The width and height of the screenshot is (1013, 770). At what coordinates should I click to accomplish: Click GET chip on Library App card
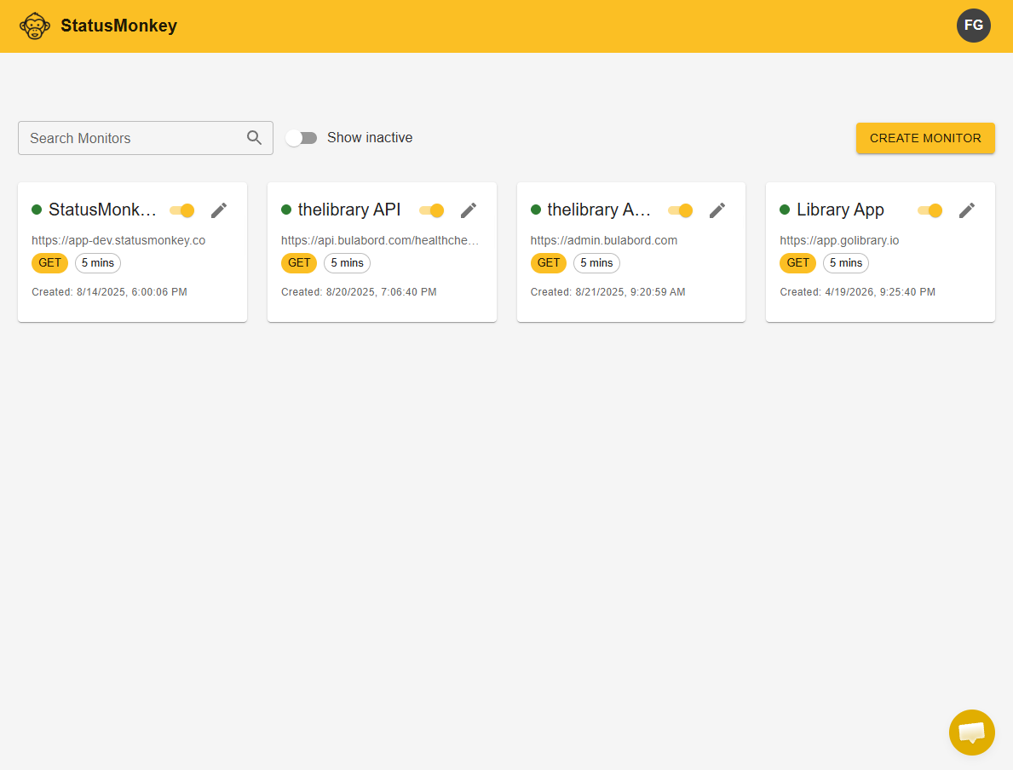[797, 263]
